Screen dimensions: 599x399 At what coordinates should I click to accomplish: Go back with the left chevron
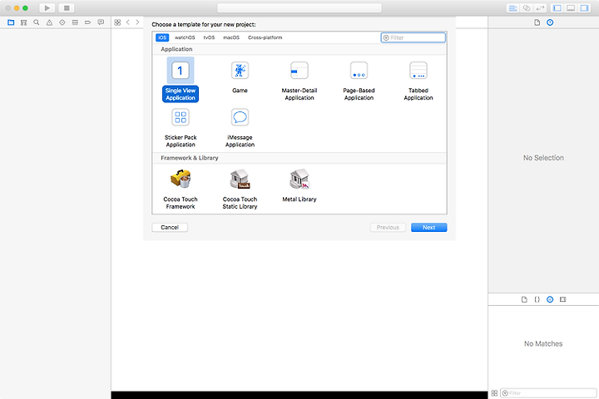(127, 22)
